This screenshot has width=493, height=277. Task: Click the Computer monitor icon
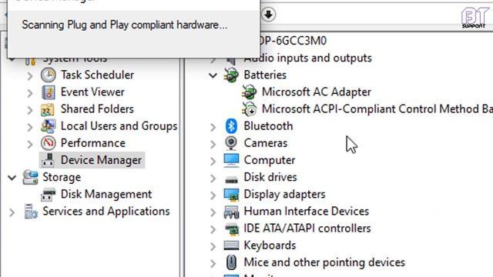click(231, 160)
